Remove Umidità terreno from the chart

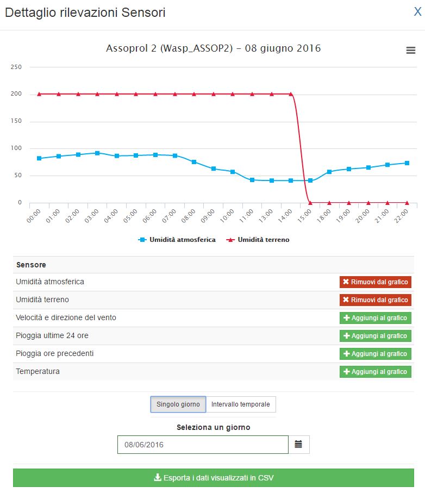click(376, 300)
